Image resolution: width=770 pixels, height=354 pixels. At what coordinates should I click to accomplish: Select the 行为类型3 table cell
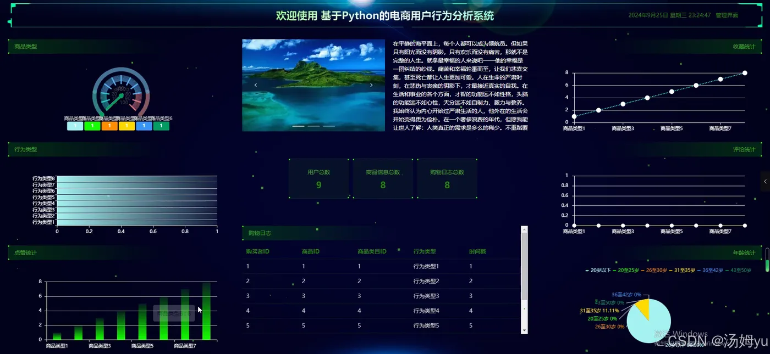tap(426, 296)
